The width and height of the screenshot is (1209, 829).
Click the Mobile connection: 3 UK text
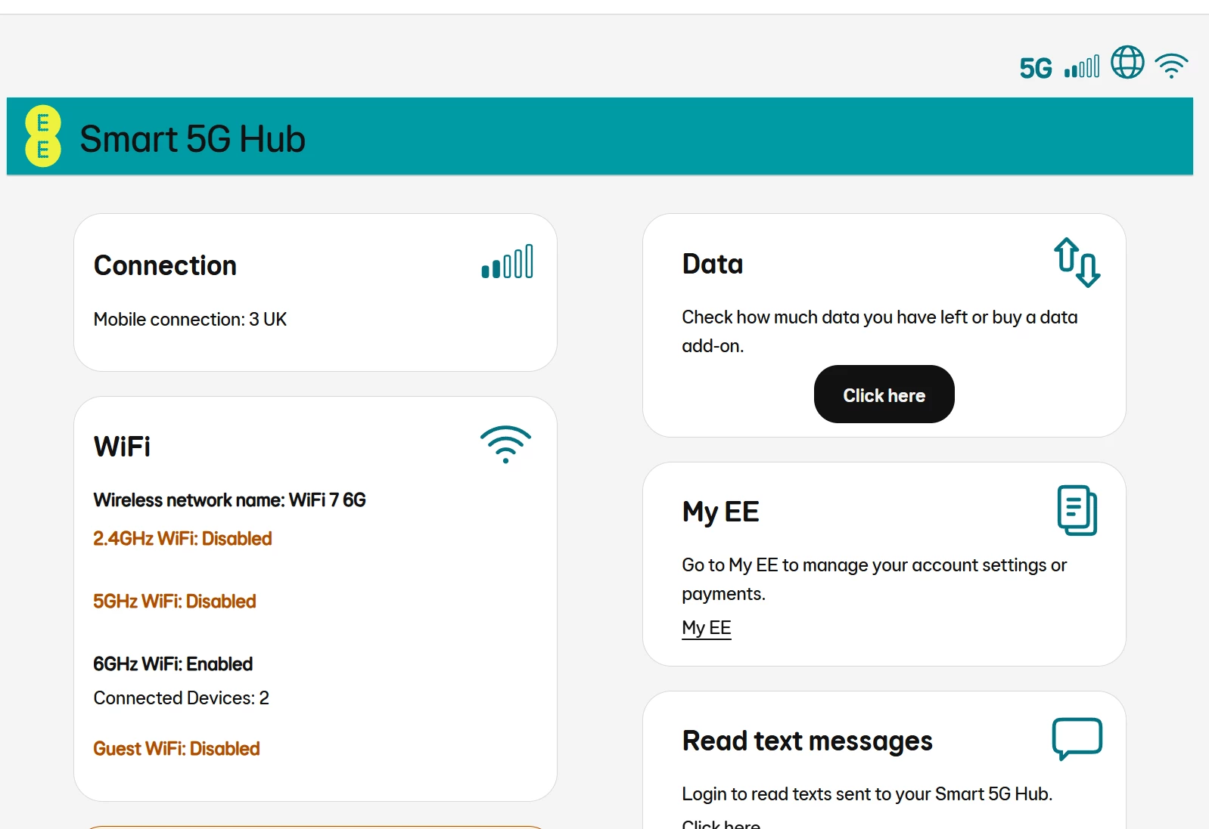click(190, 320)
